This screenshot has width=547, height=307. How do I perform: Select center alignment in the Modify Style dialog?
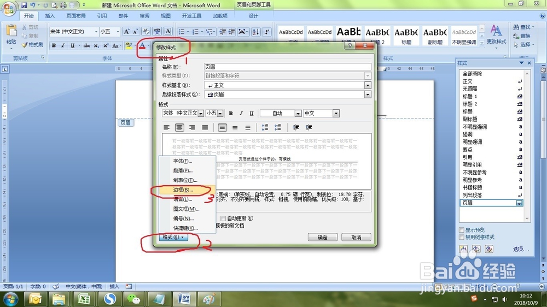(x=179, y=127)
